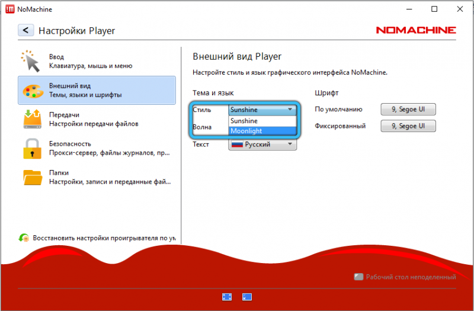
Task: Open the Текст language dropdown Русский
Action: (262, 144)
